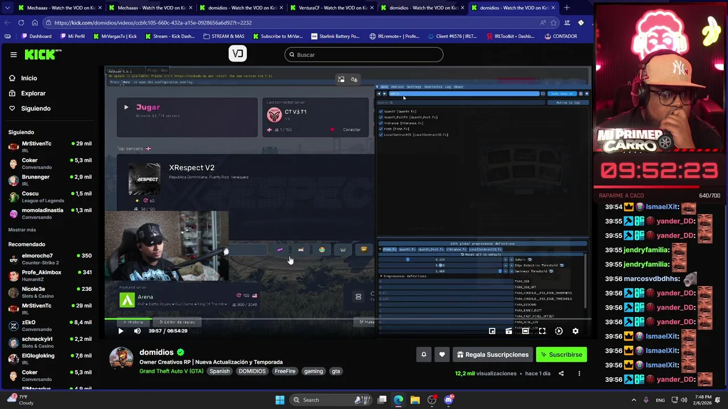This screenshot has height=409, width=728.
Task: Open the ReShade Statistics tab
Action: (x=433, y=87)
